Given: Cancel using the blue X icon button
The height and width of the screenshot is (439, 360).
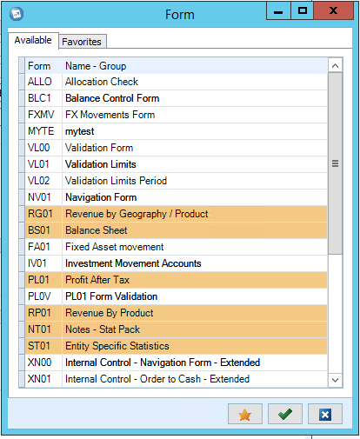Looking at the screenshot, I should pyautogui.click(x=325, y=414).
